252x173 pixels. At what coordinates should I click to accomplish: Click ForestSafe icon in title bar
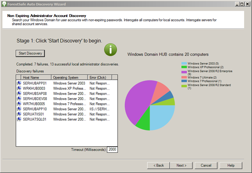click(4, 4)
